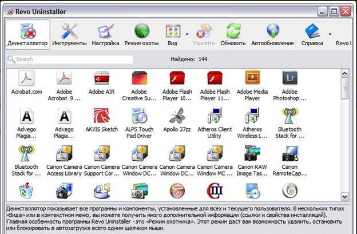Select Canon Camera Support Core entry
Screen dimensions: 357x234
tap(101, 161)
